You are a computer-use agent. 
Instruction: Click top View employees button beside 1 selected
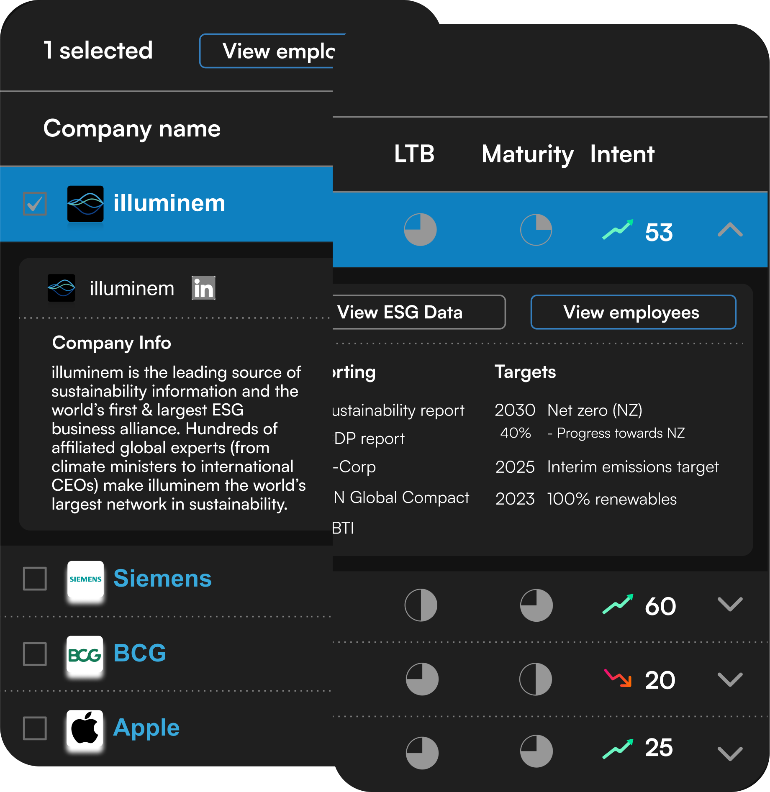[268, 51]
